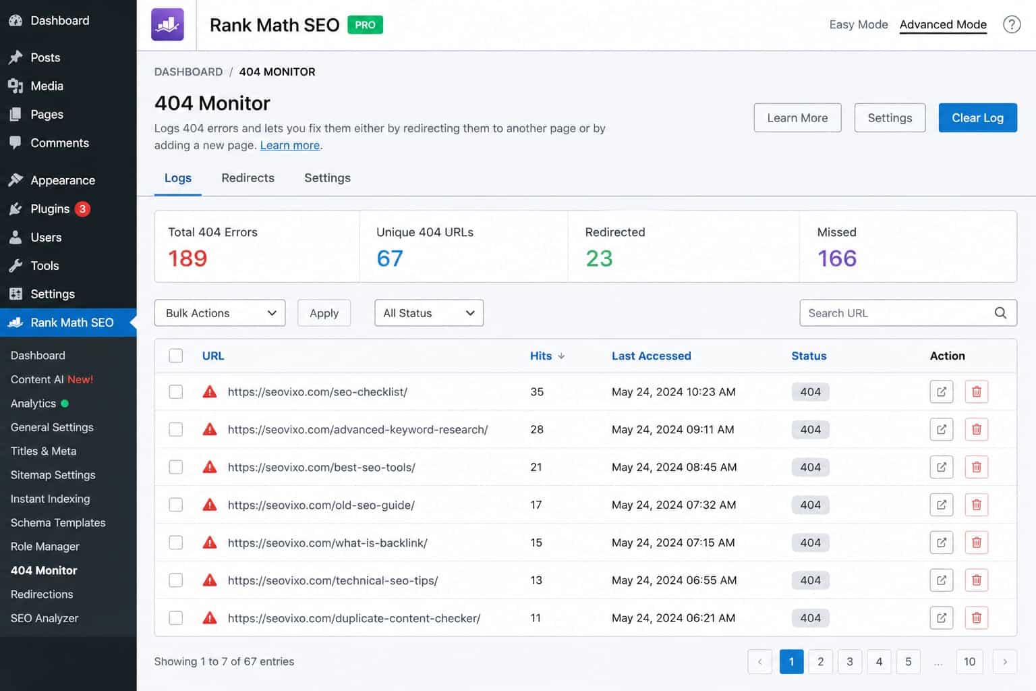Check the technical-seo-tips row checkbox
Screen dimensions: 1036x691
coord(176,580)
